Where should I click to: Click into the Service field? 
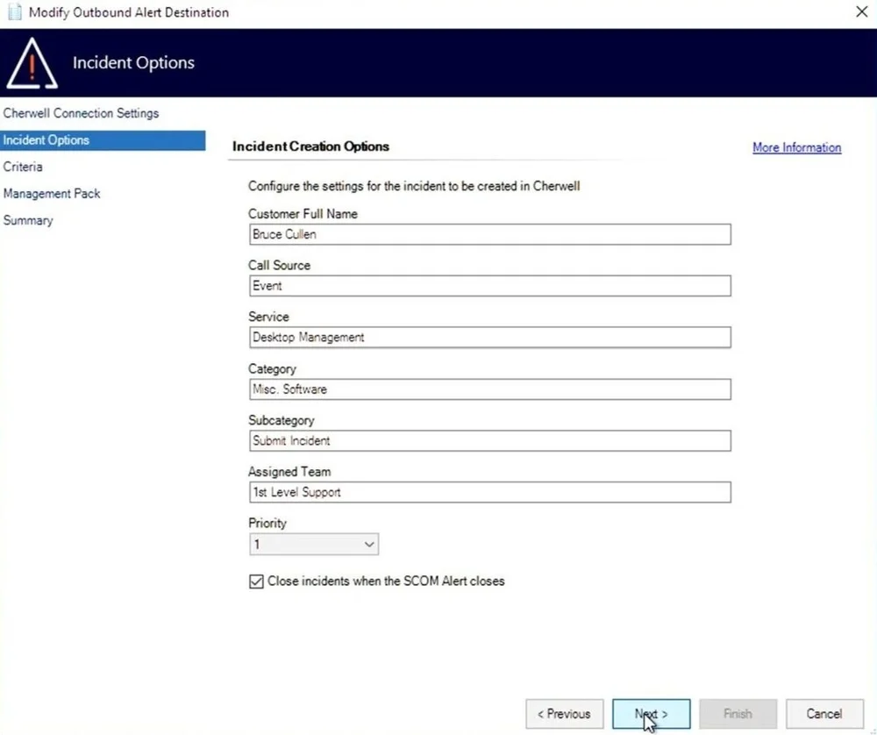(x=490, y=338)
